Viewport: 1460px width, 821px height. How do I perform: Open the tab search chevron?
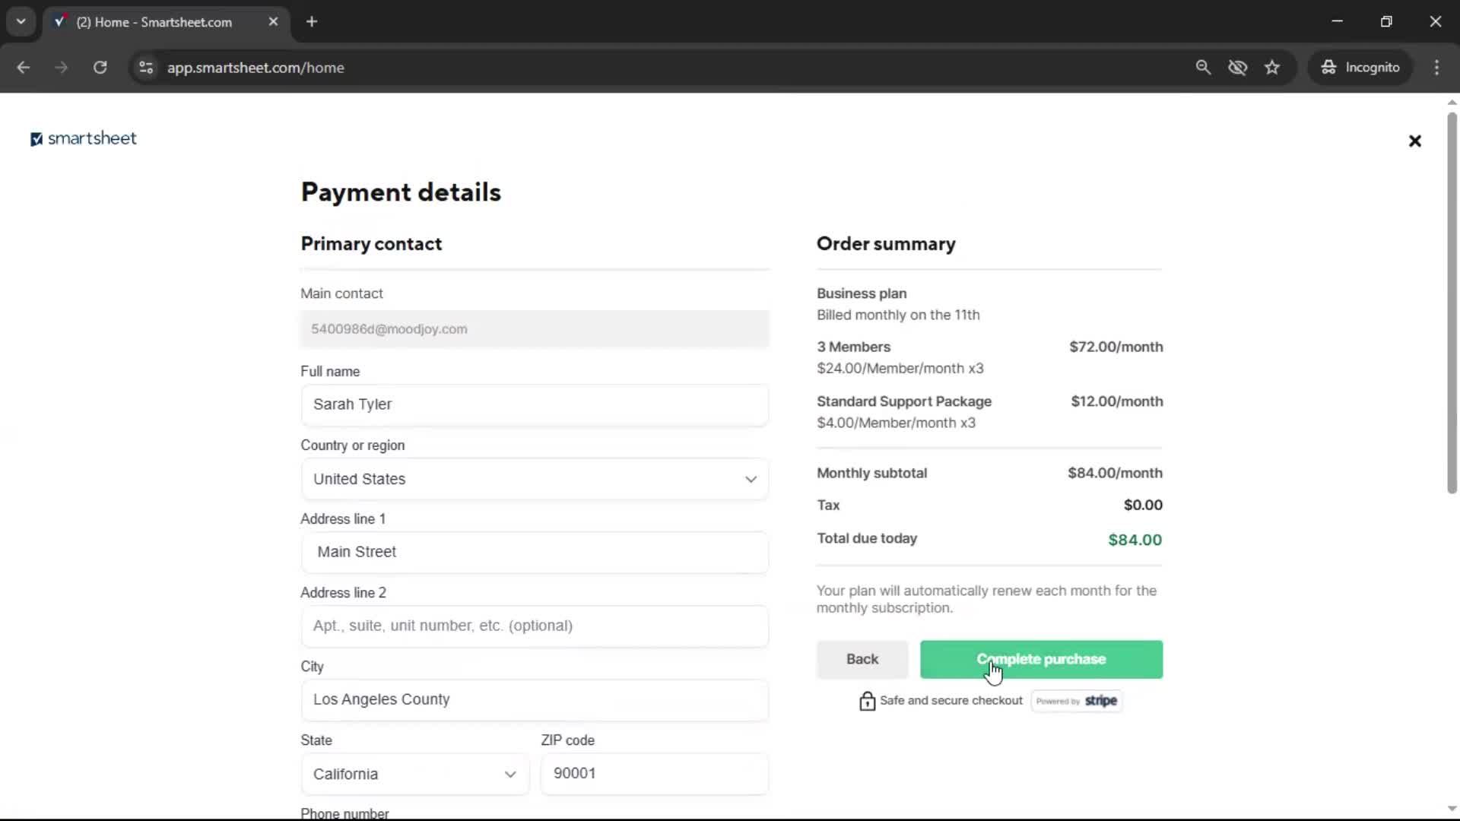pyautogui.click(x=21, y=21)
